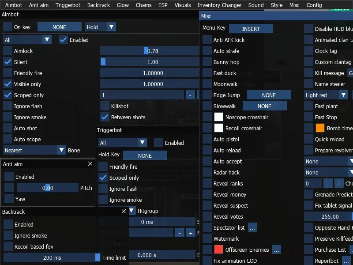This screenshot has width=353, height=265.
Task: Open the Spectator list options button
Action: pyautogui.click(x=252, y=228)
